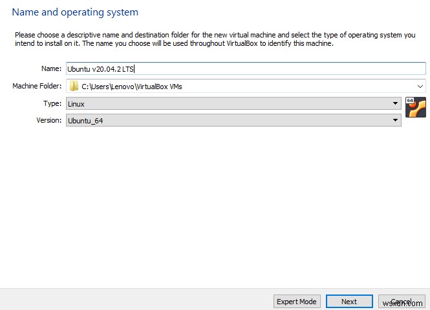Screen dimensions: 430x310
Task: Open the Type dropdown arrow
Action: pos(395,103)
